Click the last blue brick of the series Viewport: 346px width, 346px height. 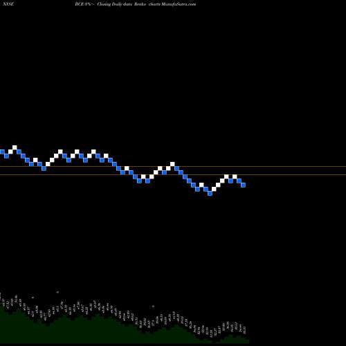coord(243,185)
